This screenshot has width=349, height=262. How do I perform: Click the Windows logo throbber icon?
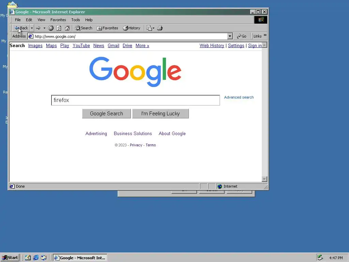point(261,20)
